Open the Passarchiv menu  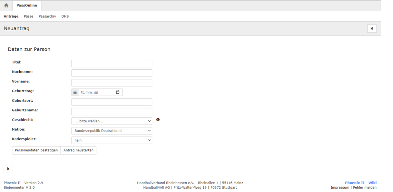click(47, 16)
